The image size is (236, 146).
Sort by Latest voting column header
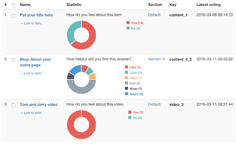click(209, 5)
